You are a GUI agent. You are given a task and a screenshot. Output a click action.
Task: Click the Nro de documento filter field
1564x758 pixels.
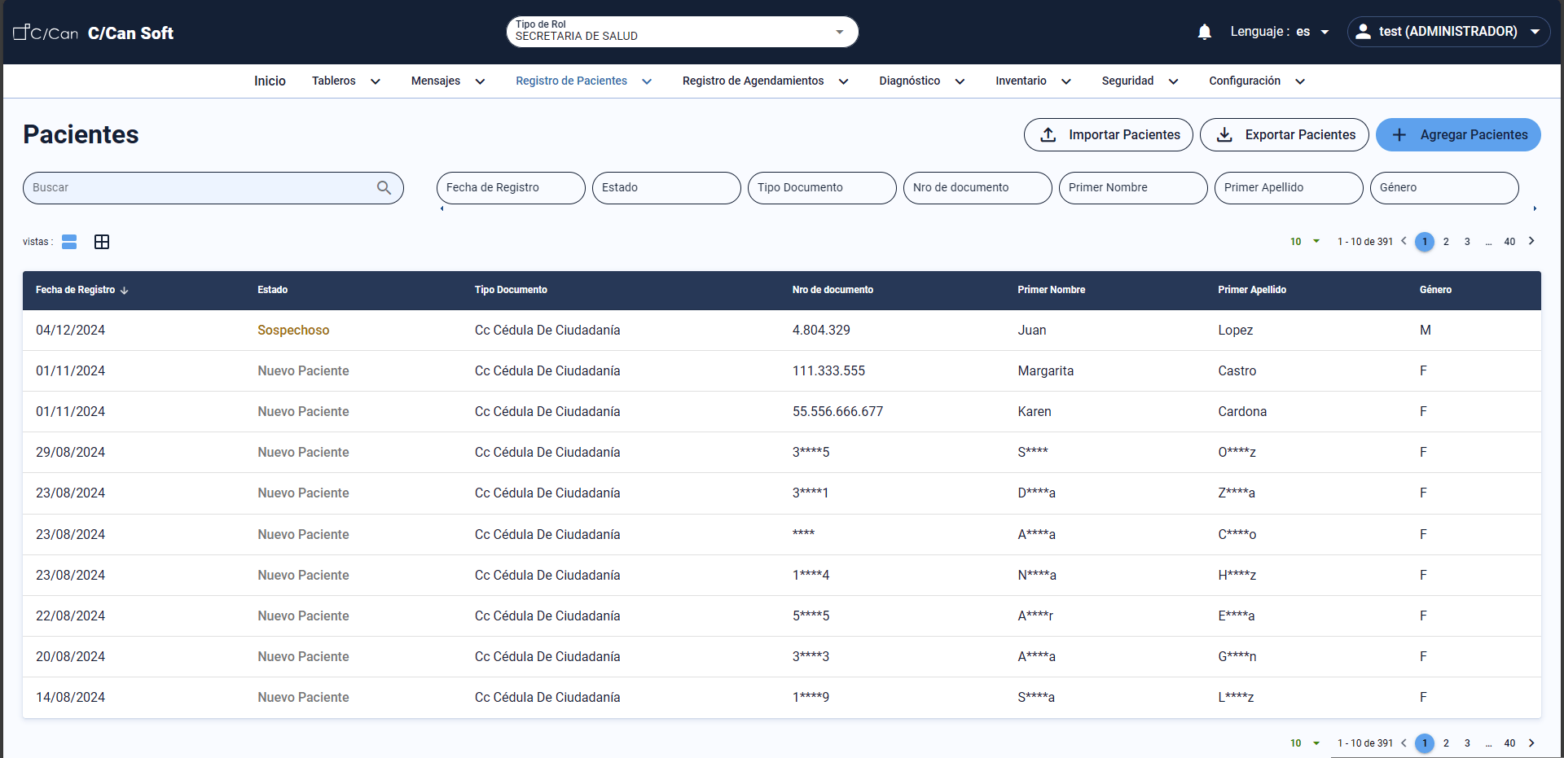(977, 187)
